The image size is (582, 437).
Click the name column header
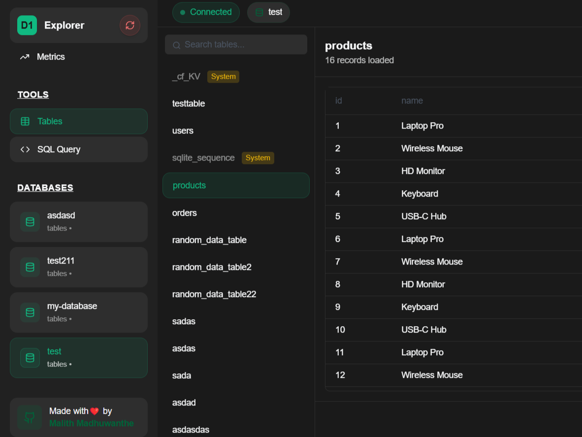[412, 101]
